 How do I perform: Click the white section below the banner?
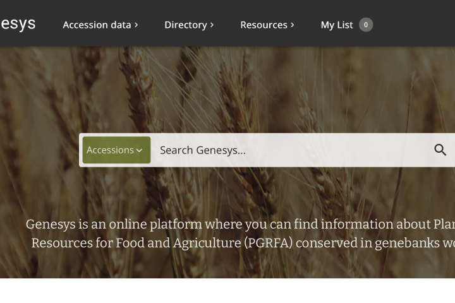227,291
